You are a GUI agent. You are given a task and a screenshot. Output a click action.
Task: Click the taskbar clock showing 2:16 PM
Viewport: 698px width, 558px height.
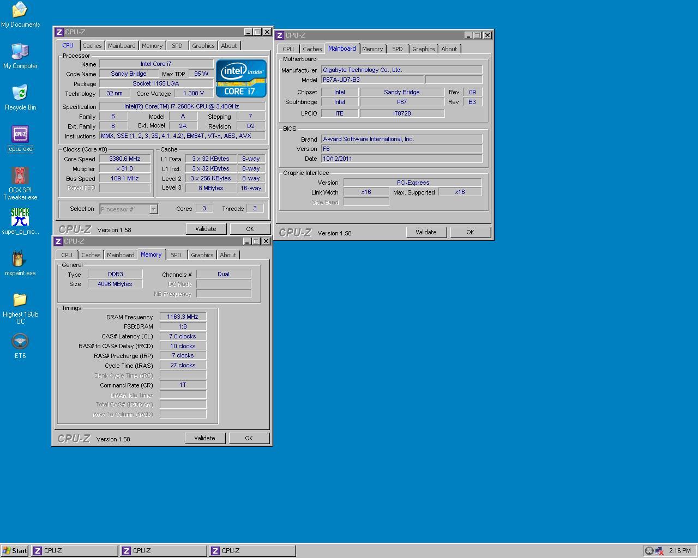click(x=679, y=551)
